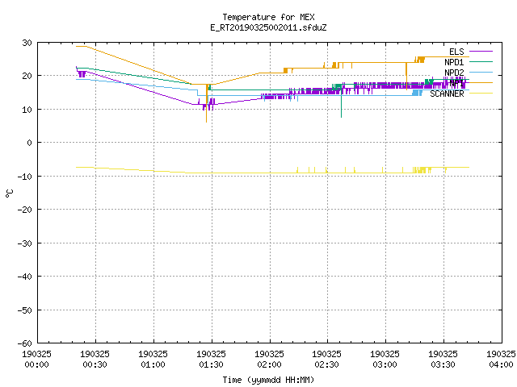Click the x-axis tick label 04:00
Screen dimensions: 517x387
pos(501,364)
